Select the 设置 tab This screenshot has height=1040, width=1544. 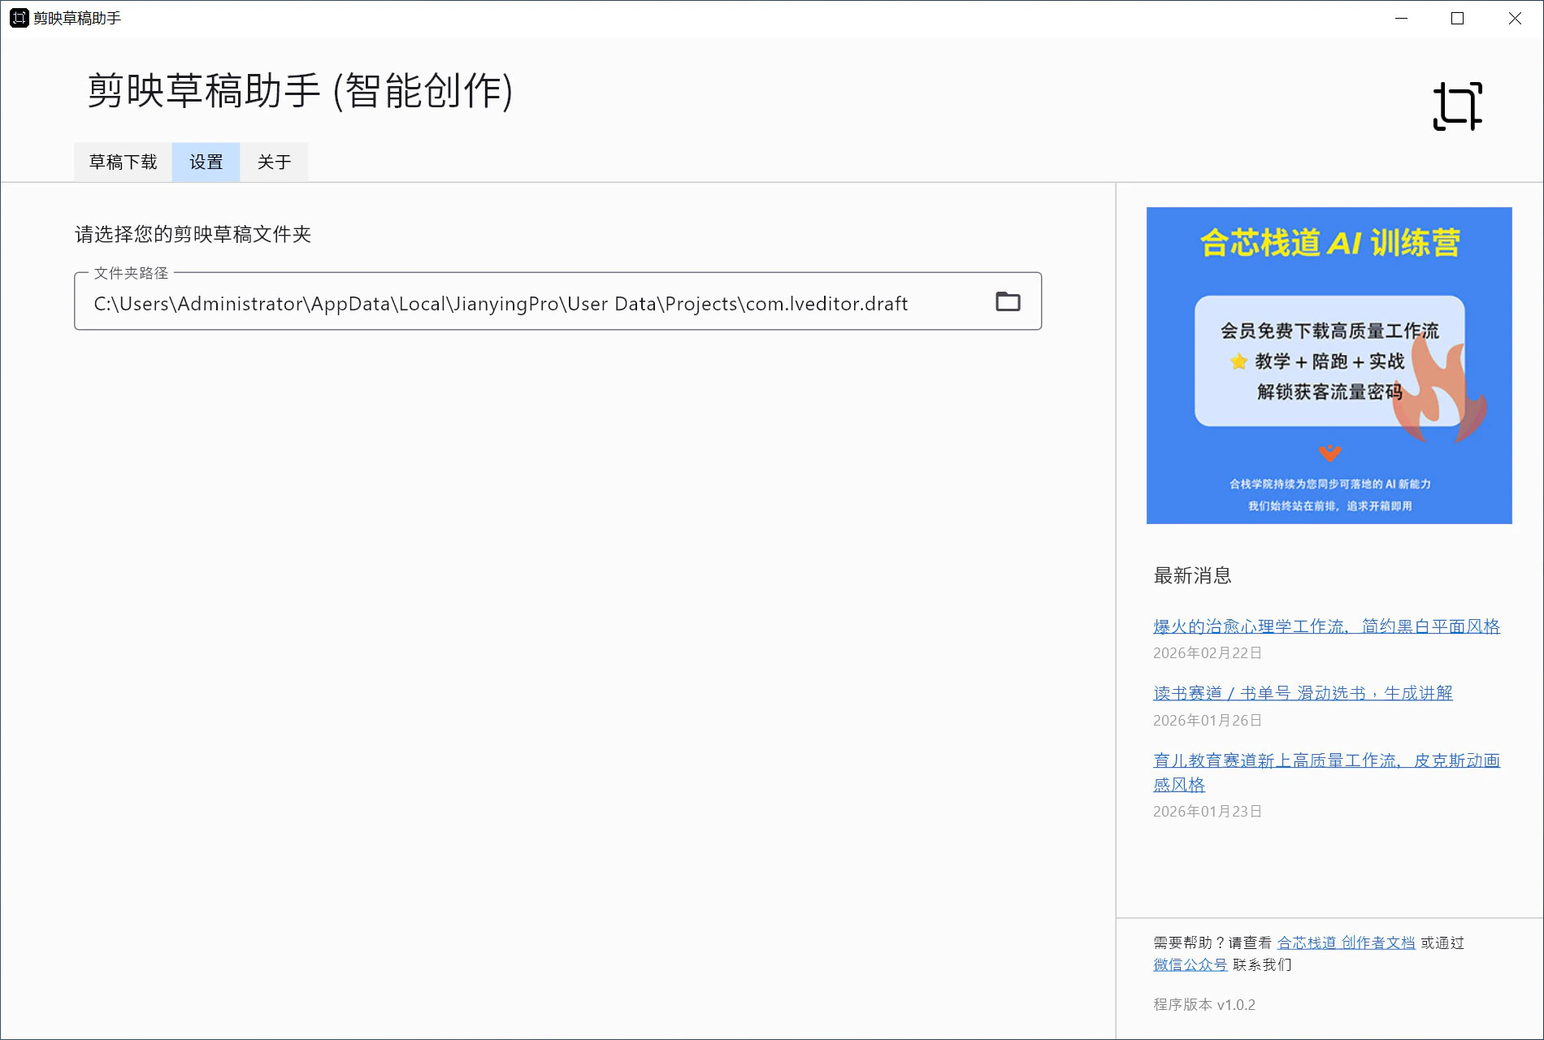coord(206,162)
